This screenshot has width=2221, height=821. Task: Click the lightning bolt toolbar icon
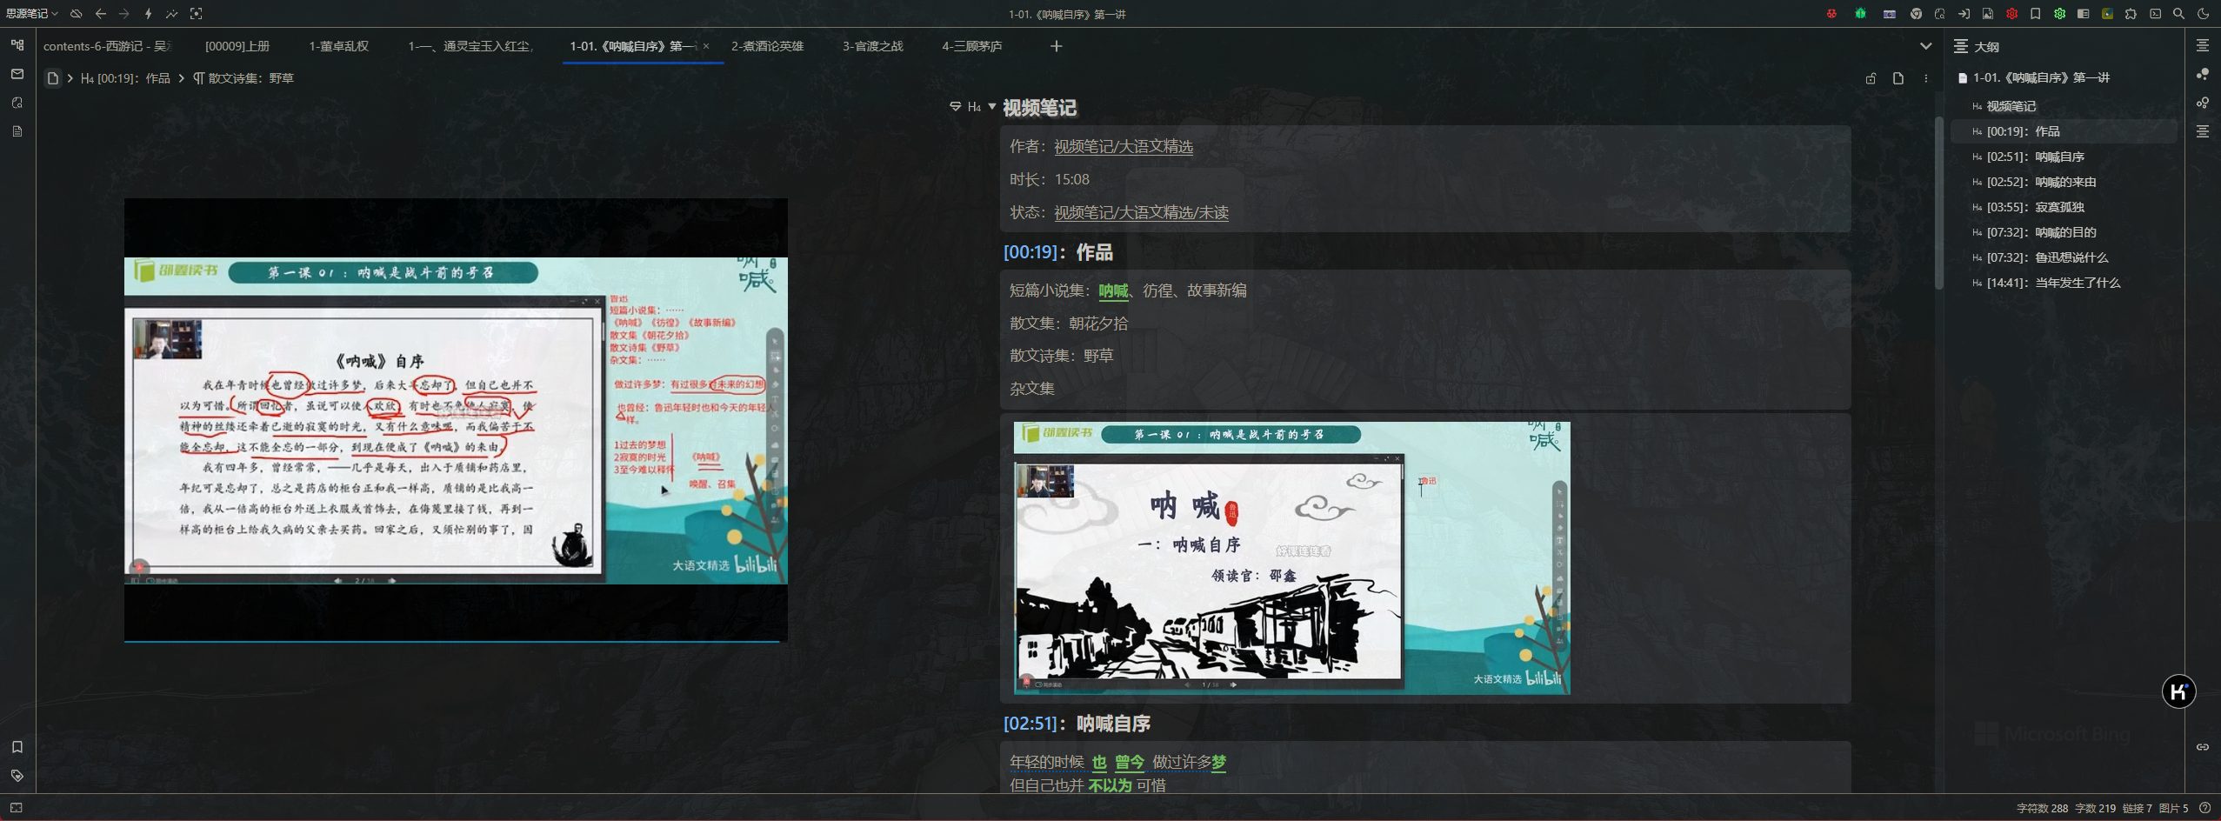(148, 14)
